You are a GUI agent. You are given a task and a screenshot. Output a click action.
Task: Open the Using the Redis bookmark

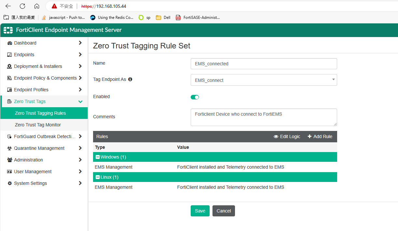[112, 18]
